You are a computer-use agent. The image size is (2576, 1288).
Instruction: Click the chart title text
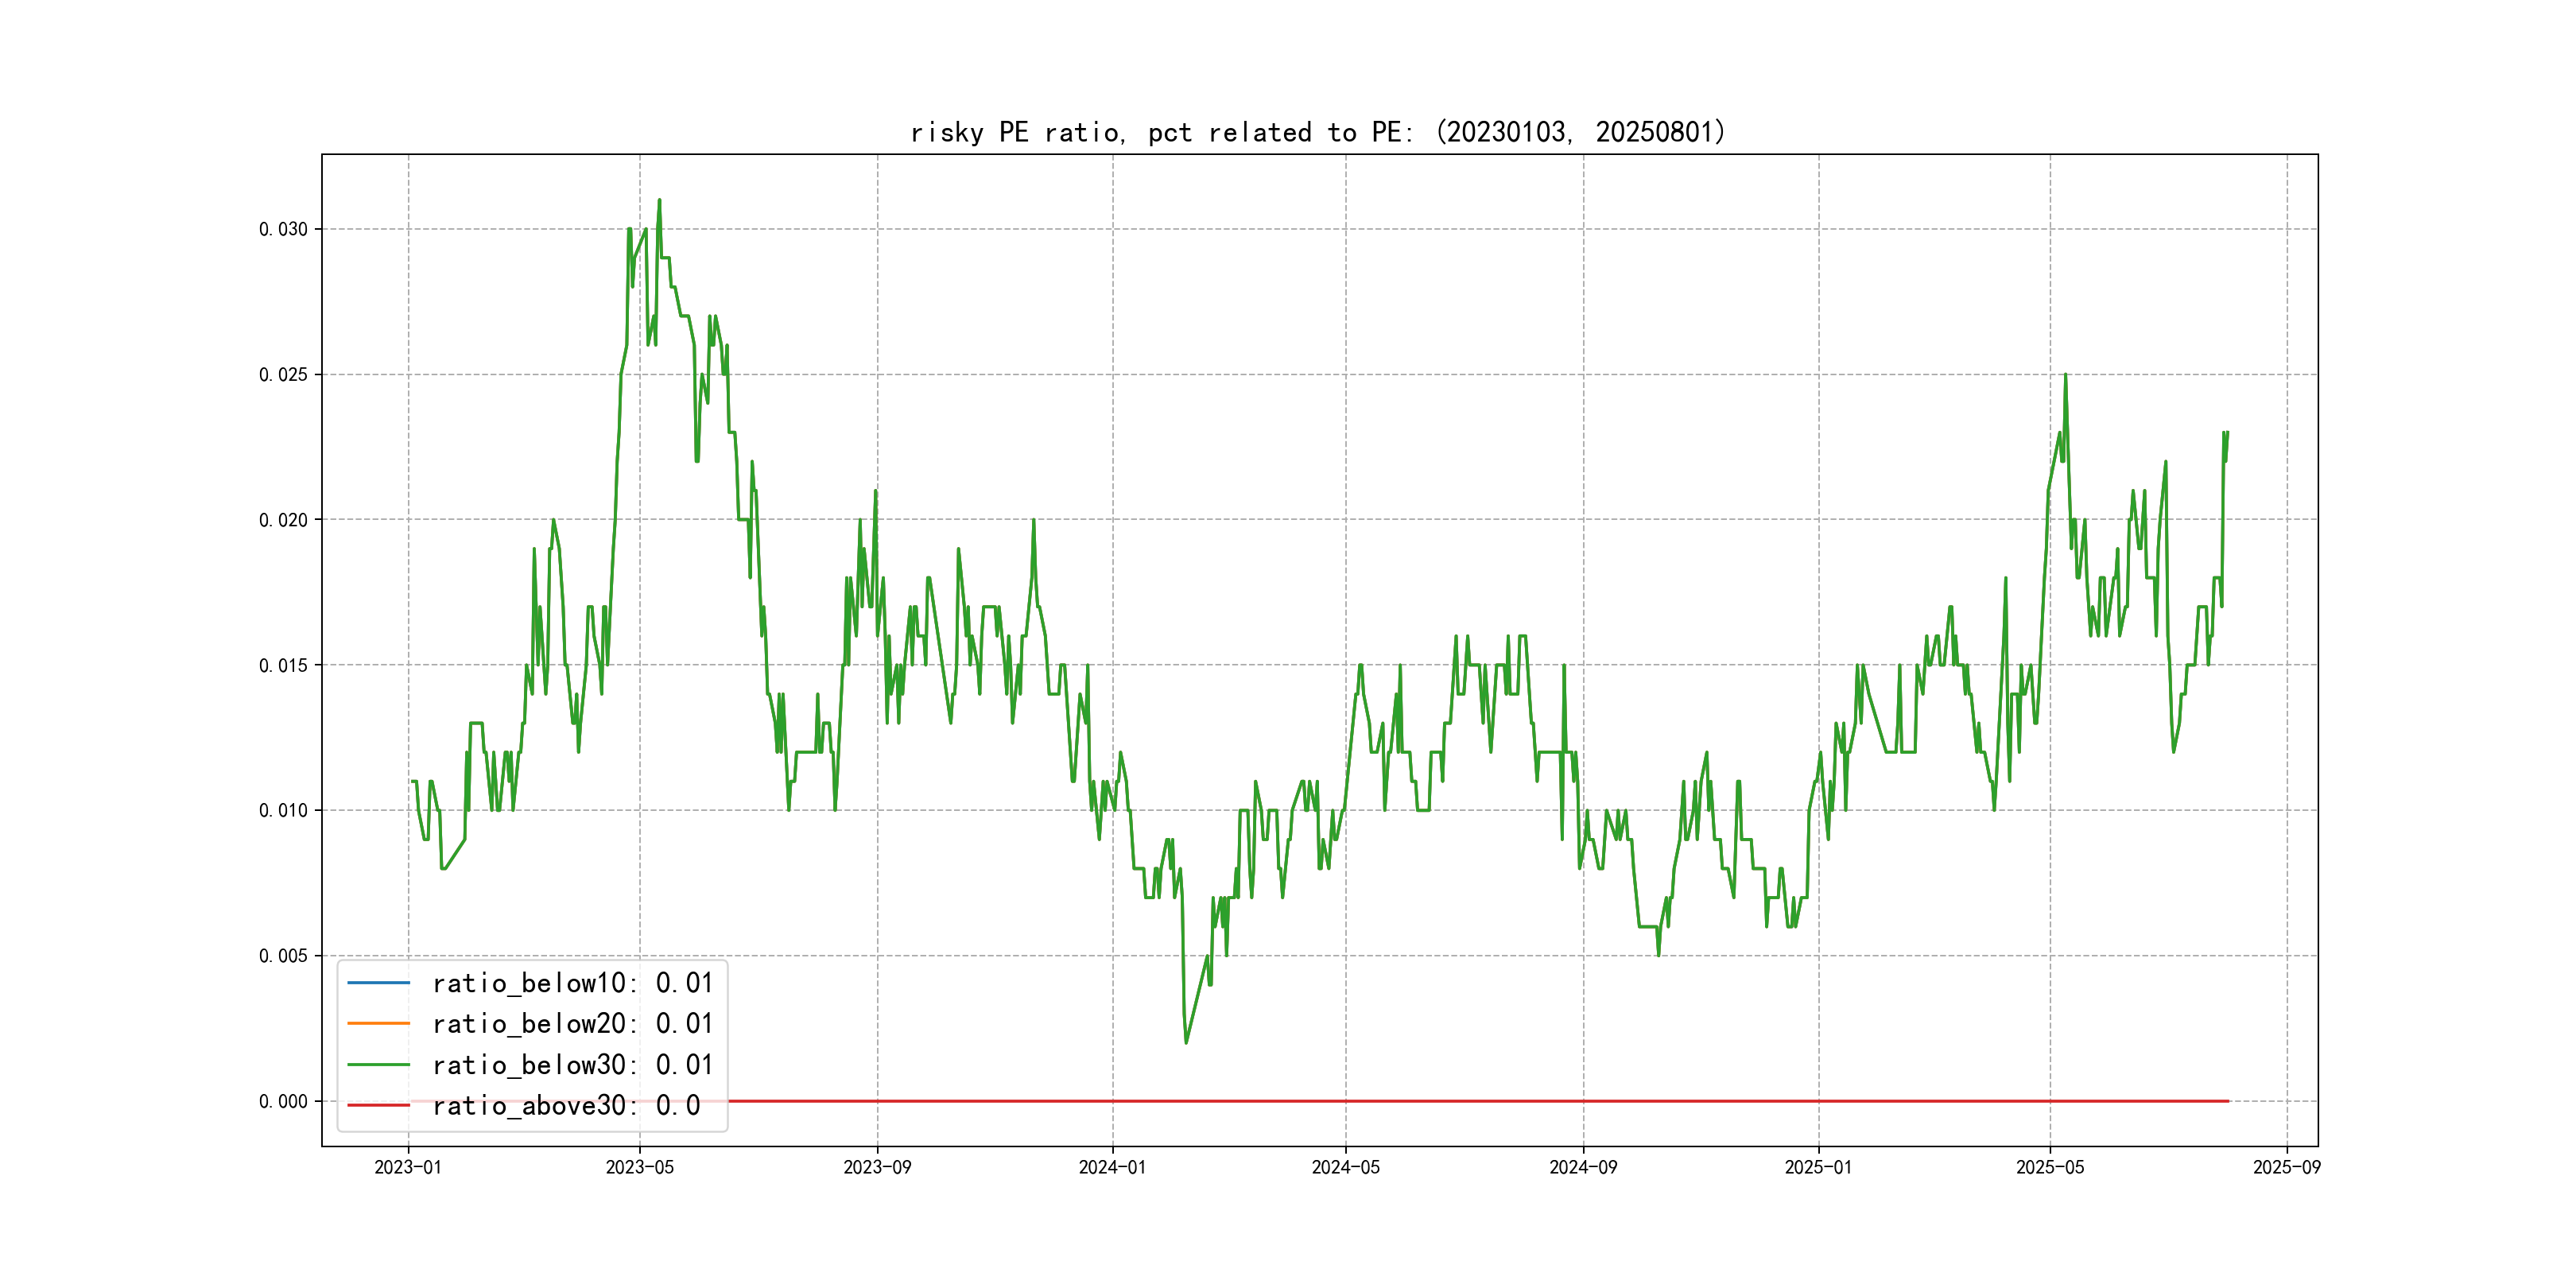pyautogui.click(x=1318, y=132)
